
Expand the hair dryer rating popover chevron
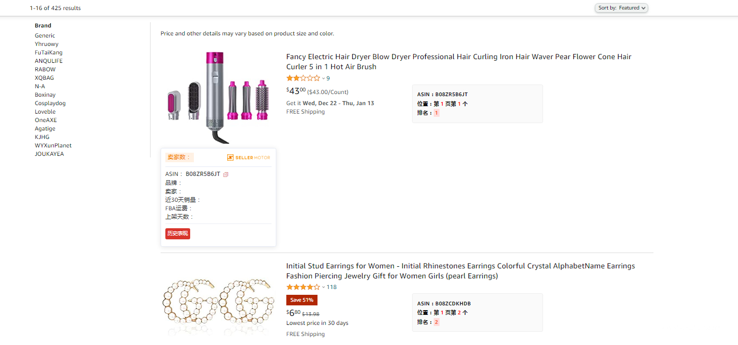(x=323, y=79)
